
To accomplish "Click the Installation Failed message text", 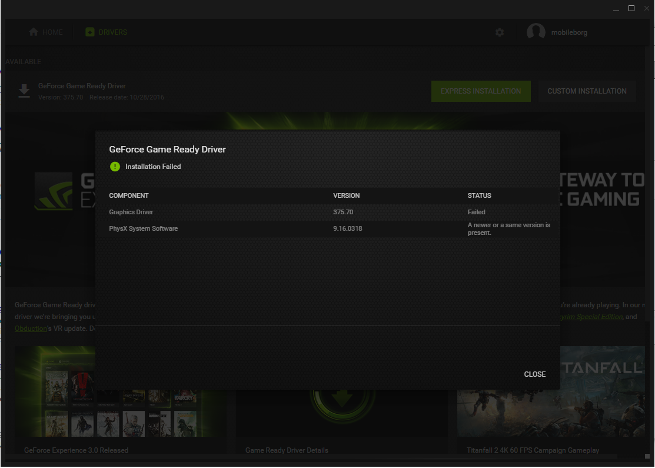I will point(153,167).
